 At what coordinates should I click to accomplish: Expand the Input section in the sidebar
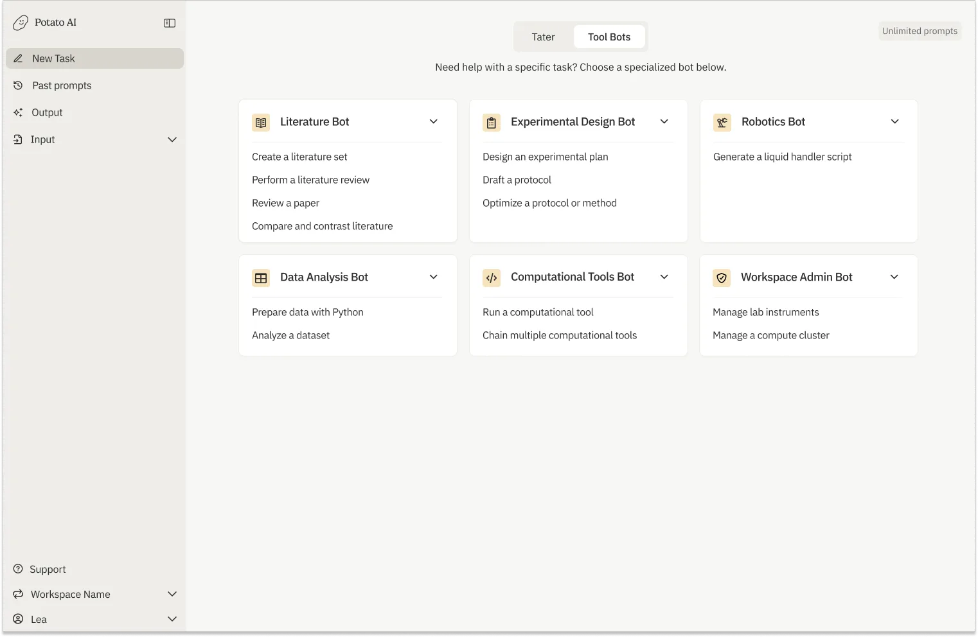[172, 139]
